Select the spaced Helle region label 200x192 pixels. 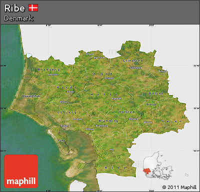point(104,94)
